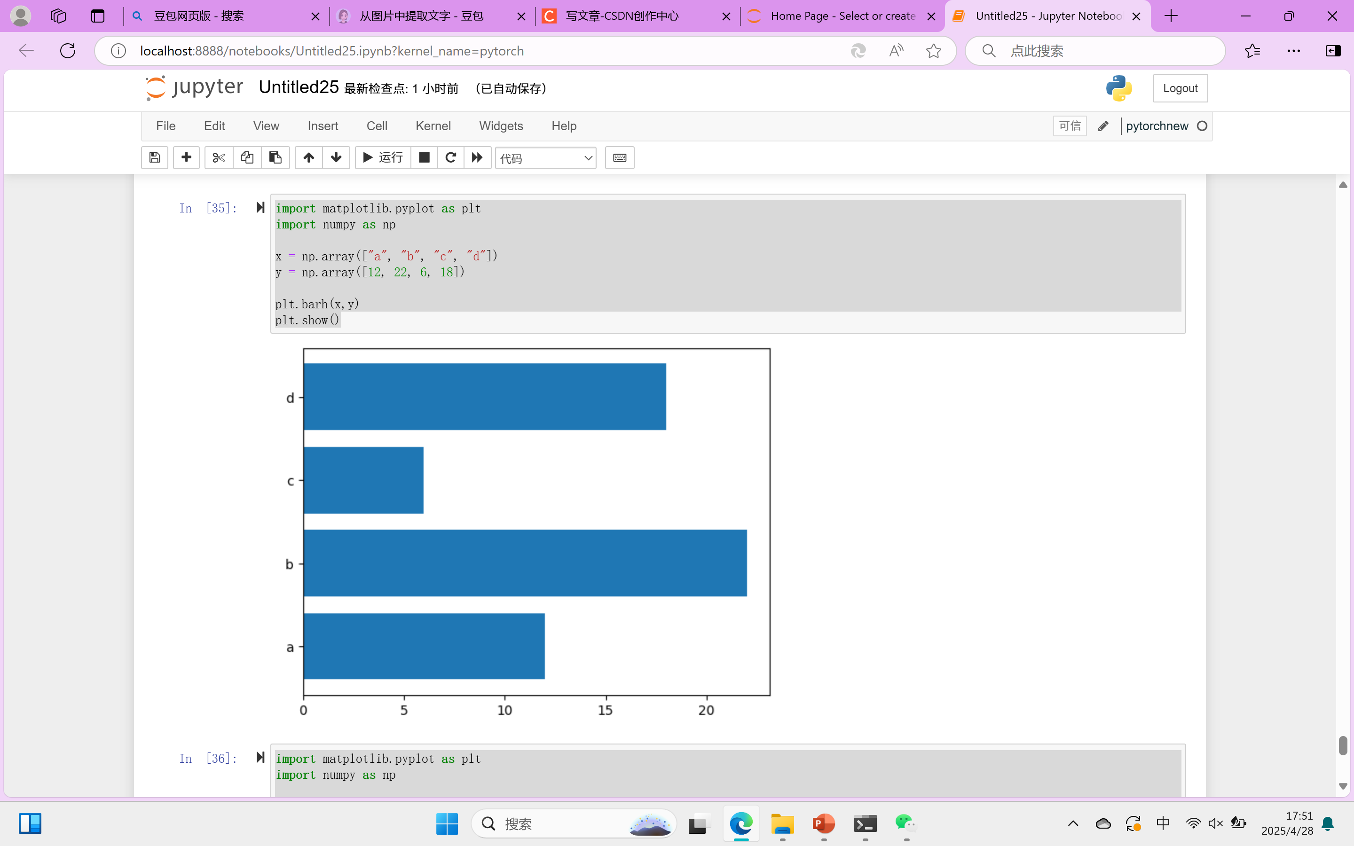Open the cell type 代码 dropdown
The width and height of the screenshot is (1354, 846).
545,158
